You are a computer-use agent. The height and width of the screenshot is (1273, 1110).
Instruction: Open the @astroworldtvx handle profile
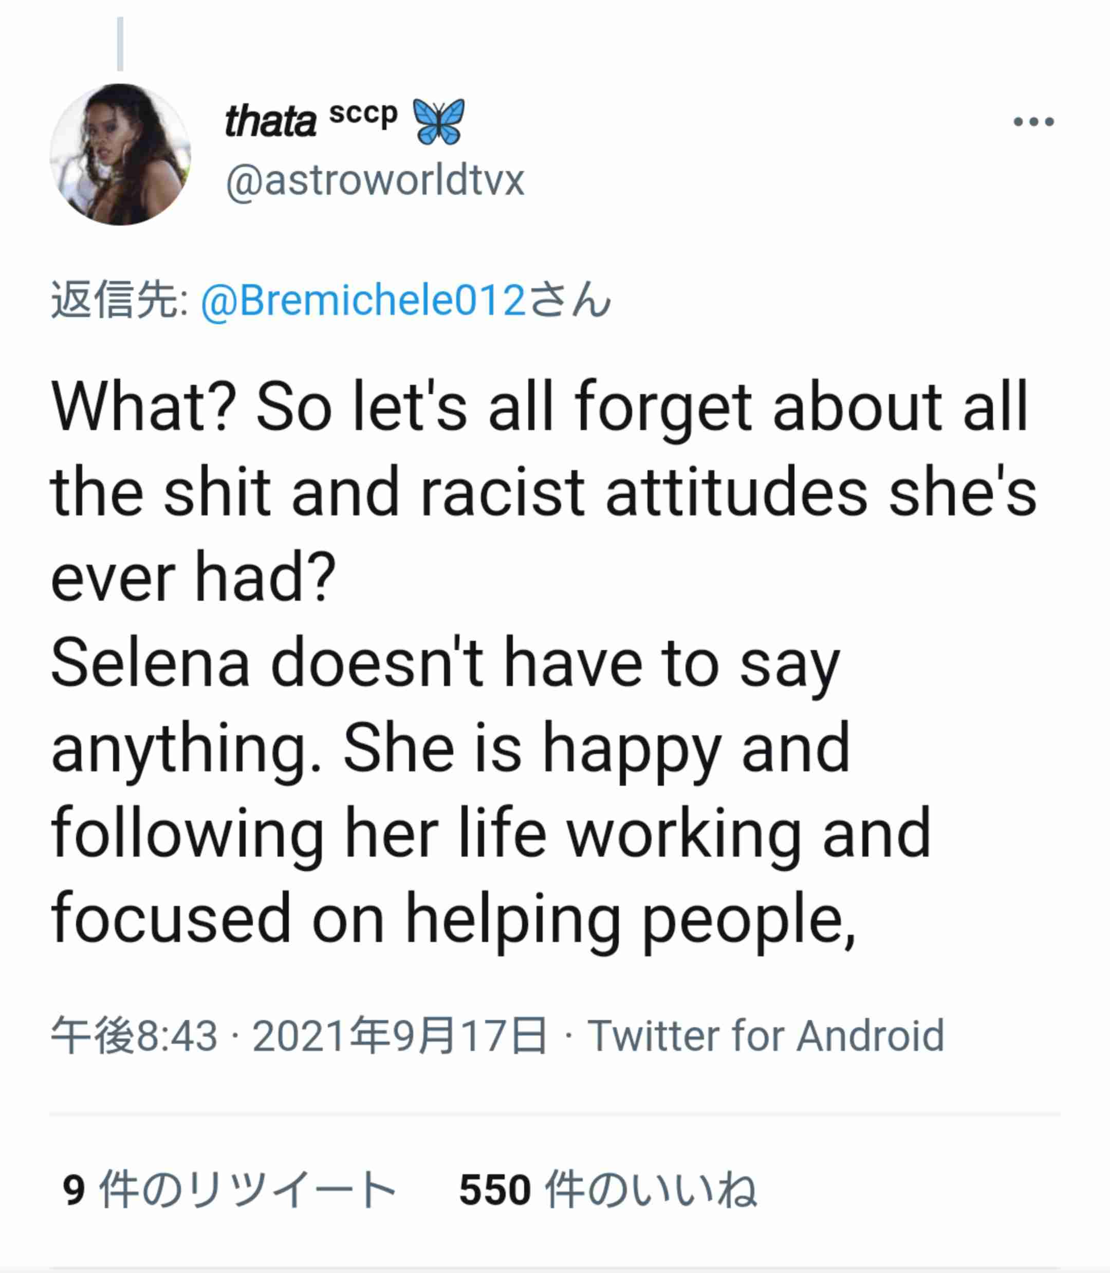point(375,181)
